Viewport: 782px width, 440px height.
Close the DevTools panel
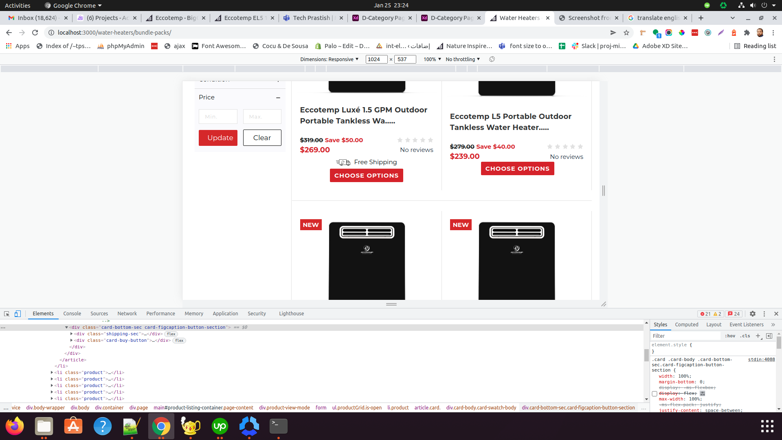pyautogui.click(x=776, y=314)
